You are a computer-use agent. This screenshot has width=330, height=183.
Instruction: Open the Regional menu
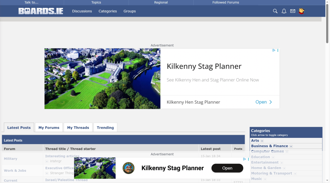[161, 2]
